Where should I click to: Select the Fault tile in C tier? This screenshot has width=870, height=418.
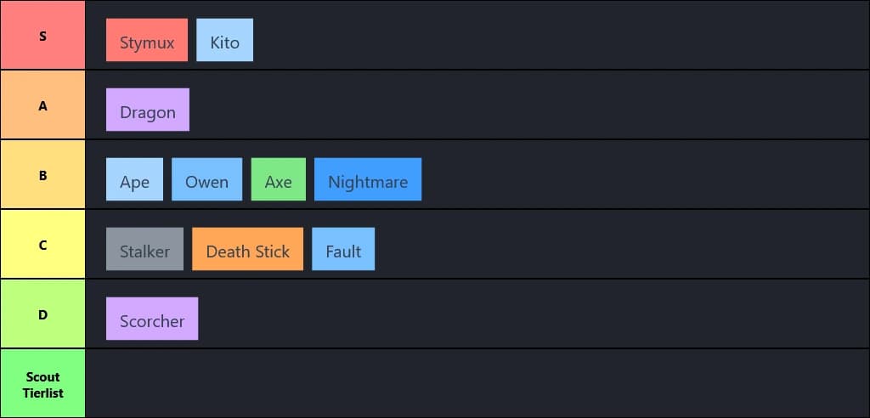tap(343, 250)
